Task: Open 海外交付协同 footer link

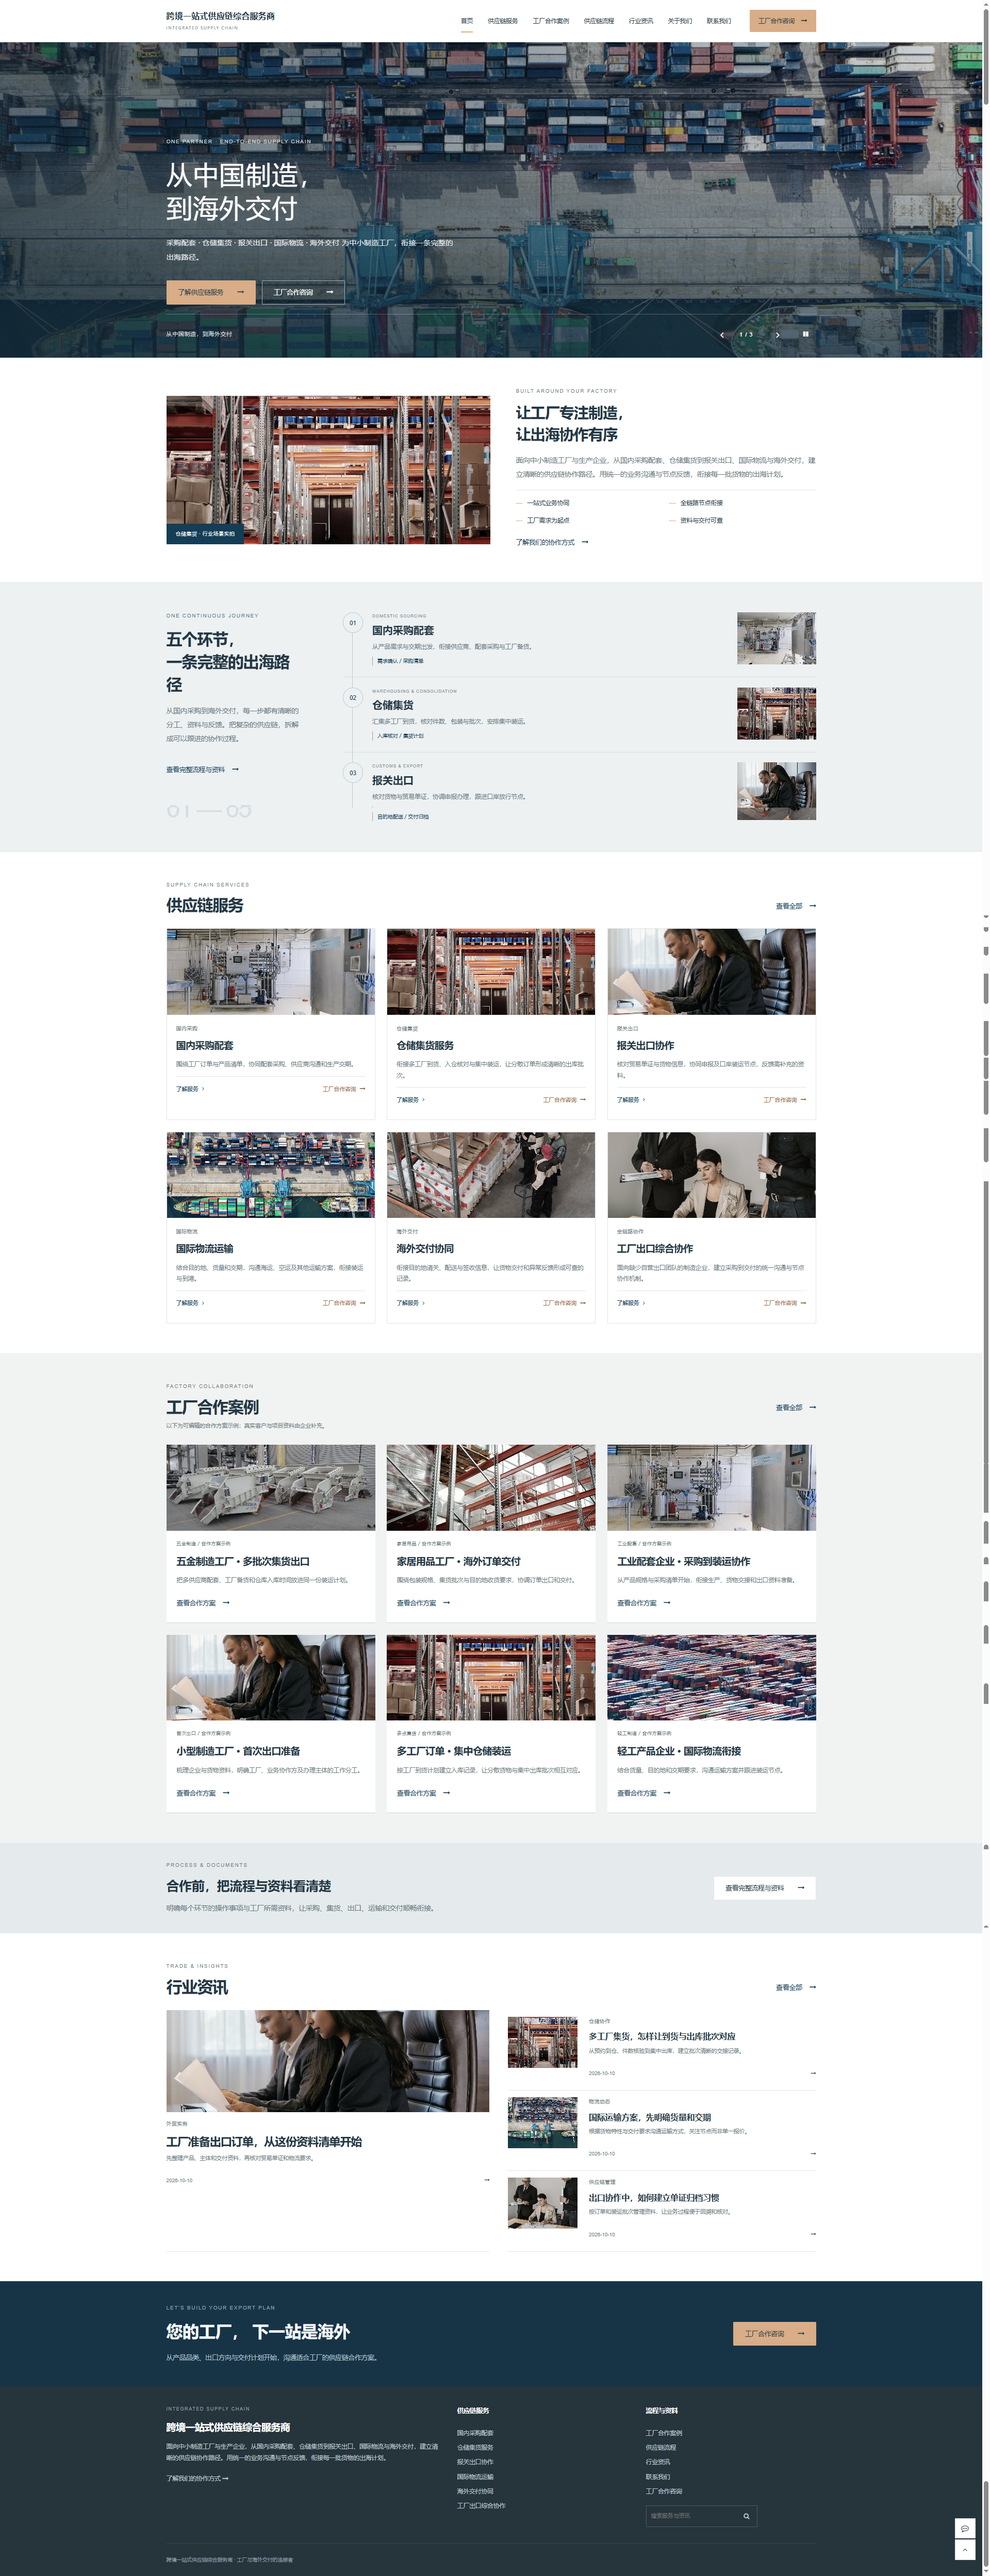Action: click(x=475, y=2491)
